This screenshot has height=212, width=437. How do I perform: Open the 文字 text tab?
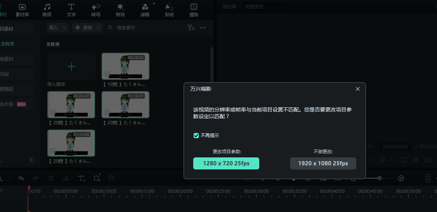(x=71, y=10)
